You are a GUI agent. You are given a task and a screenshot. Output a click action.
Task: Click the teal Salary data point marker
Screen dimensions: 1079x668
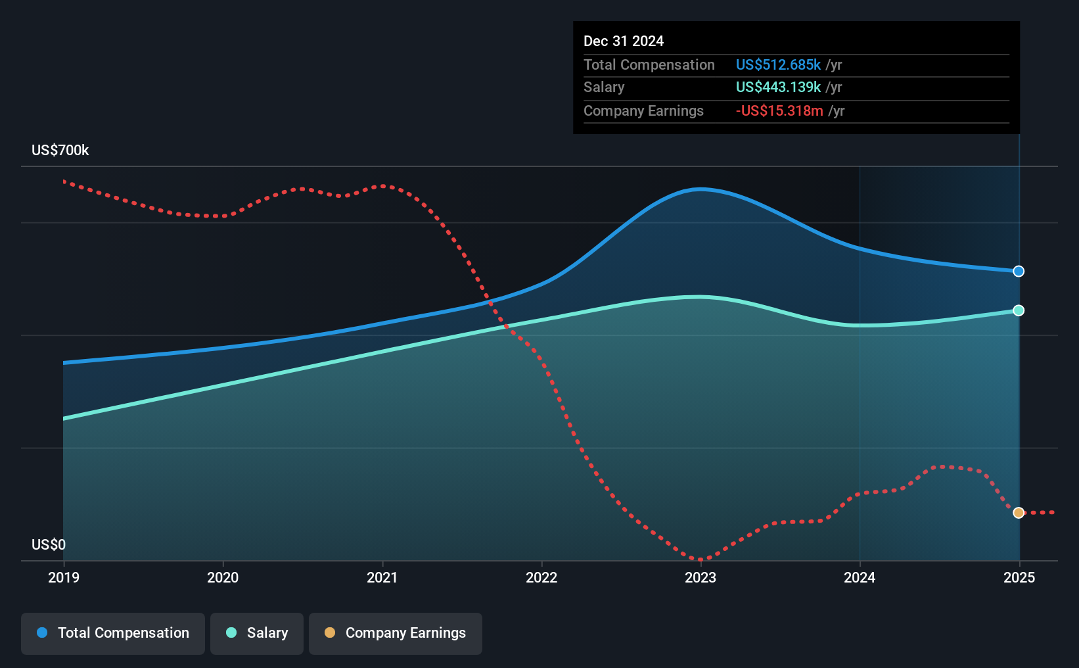[1019, 310]
